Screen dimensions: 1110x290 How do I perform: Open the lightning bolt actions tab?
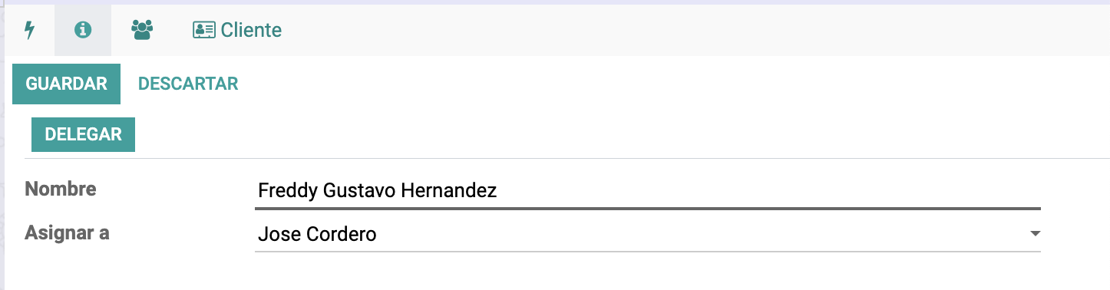coord(29,30)
